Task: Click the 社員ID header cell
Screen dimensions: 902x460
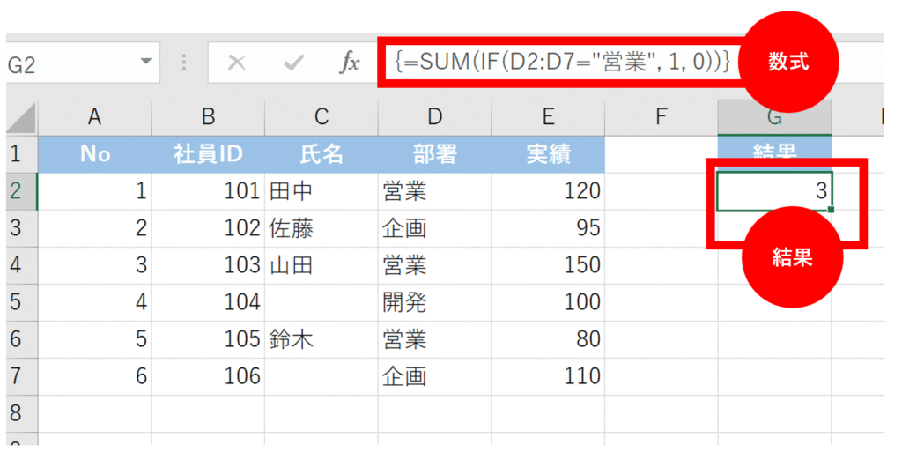Action: click(208, 154)
